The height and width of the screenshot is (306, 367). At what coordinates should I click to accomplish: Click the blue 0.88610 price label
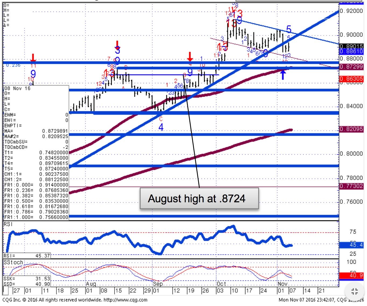(x=351, y=51)
